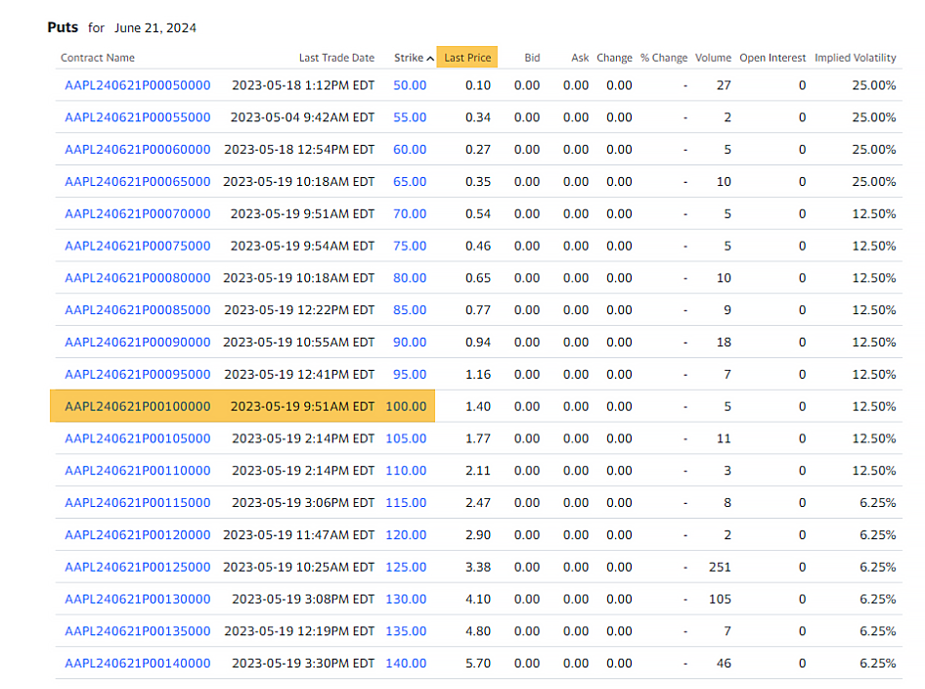The height and width of the screenshot is (689, 925).
Task: Open contract AAPL240621P00115000
Action: click(138, 502)
